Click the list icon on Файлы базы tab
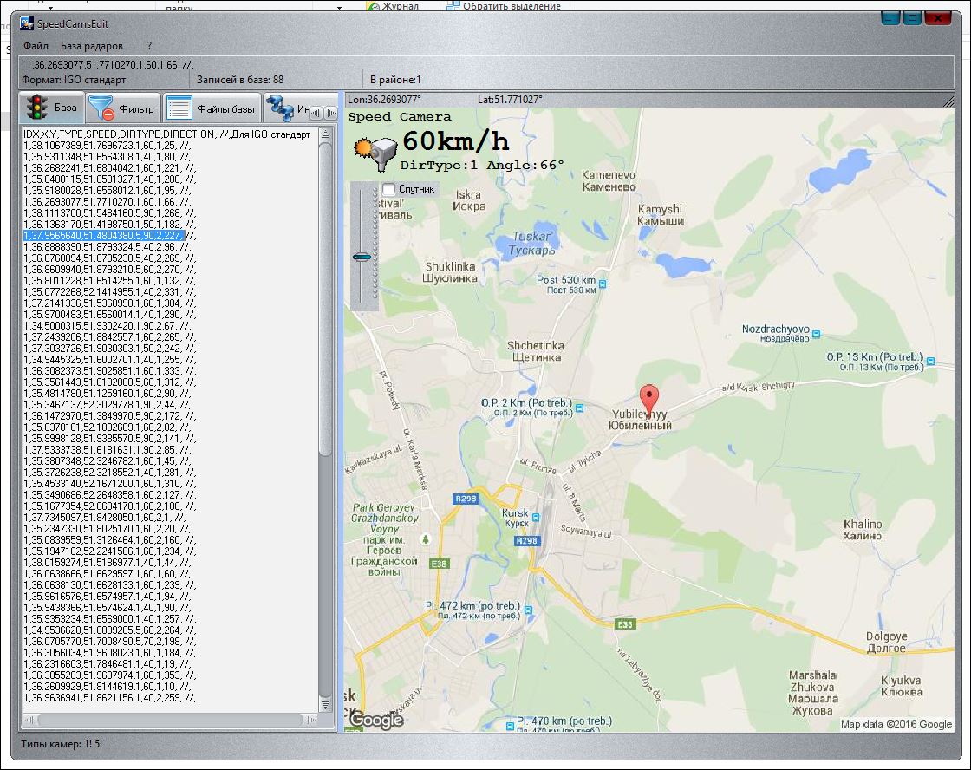This screenshot has height=770, width=971. [x=179, y=108]
